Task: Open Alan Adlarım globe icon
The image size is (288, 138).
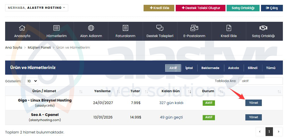Action: pos(91,28)
